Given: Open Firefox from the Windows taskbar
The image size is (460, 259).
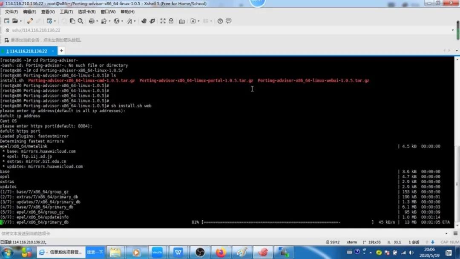Looking at the screenshot, I should [221, 252].
